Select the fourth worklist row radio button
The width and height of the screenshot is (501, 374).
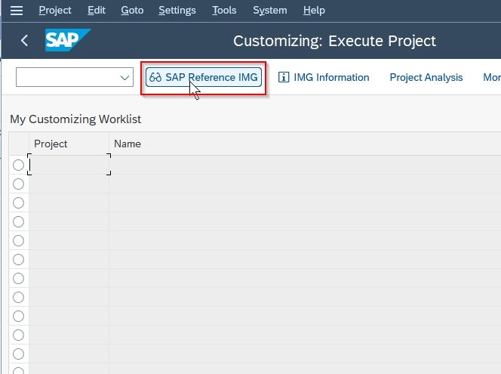(19, 221)
